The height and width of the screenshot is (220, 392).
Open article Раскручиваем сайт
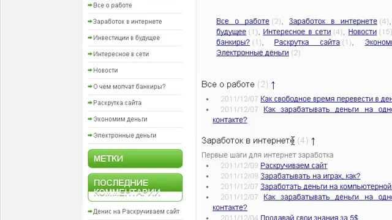[x=294, y=166]
